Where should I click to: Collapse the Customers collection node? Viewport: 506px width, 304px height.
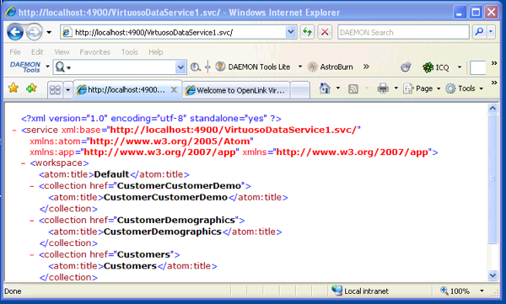point(32,255)
